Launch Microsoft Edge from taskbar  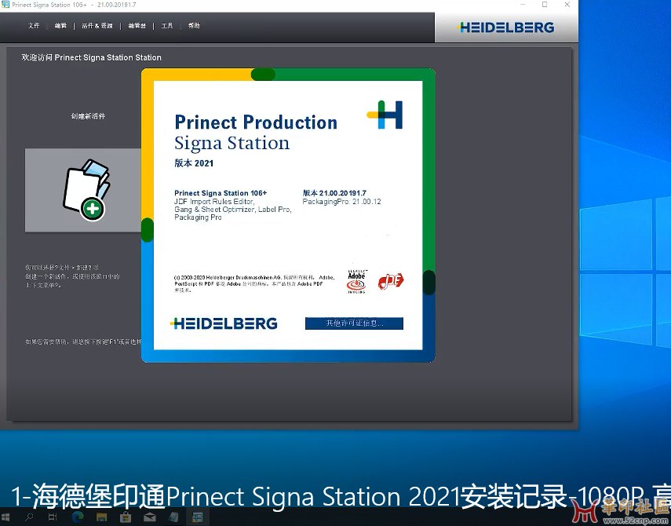point(78,517)
